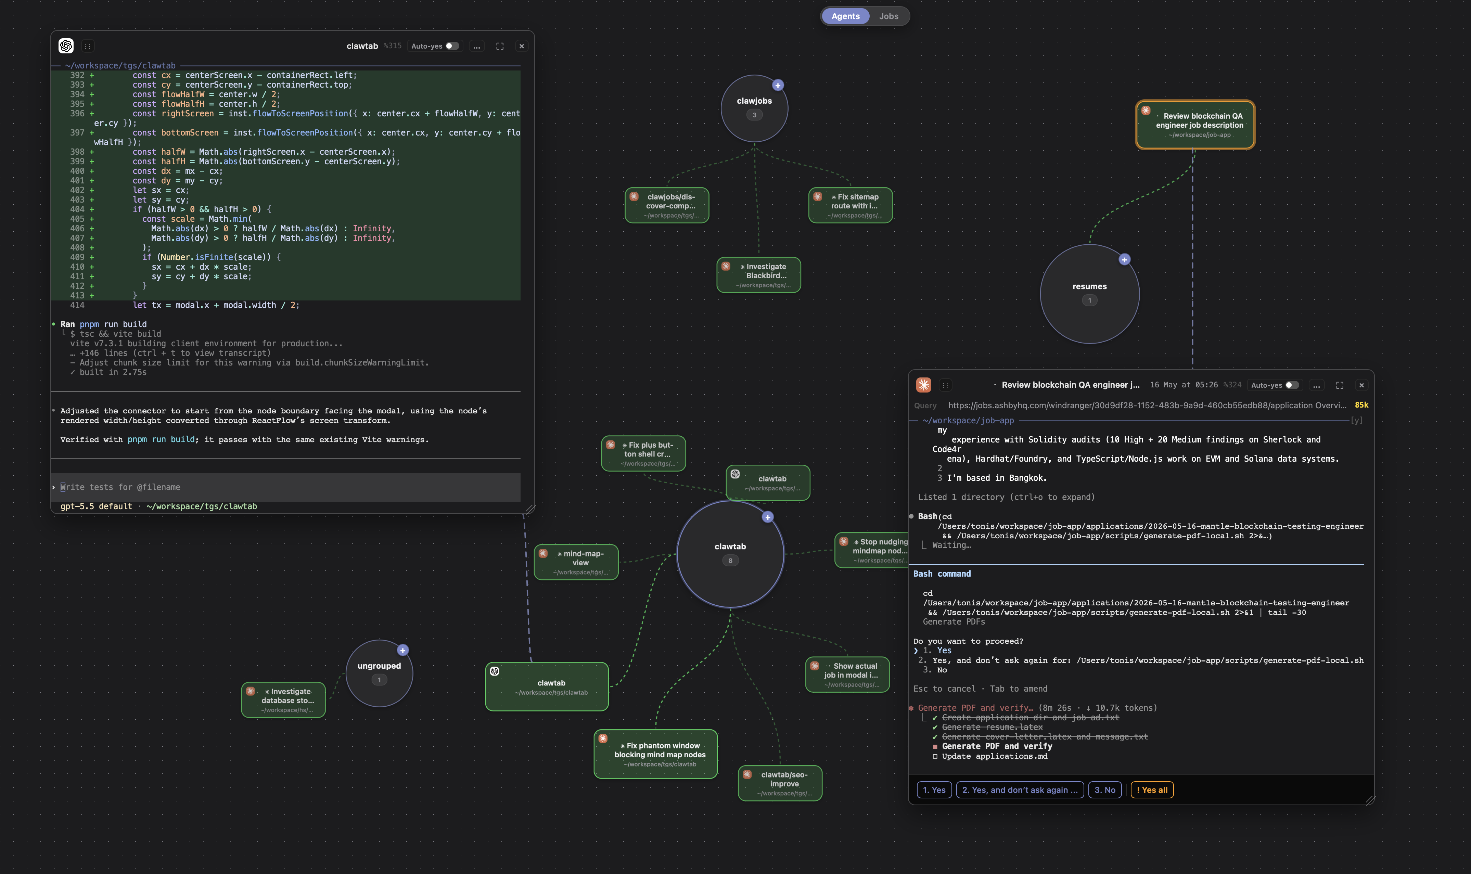The width and height of the screenshot is (1471, 874).
Task: Click the 3. No button
Action: [x=1105, y=790]
